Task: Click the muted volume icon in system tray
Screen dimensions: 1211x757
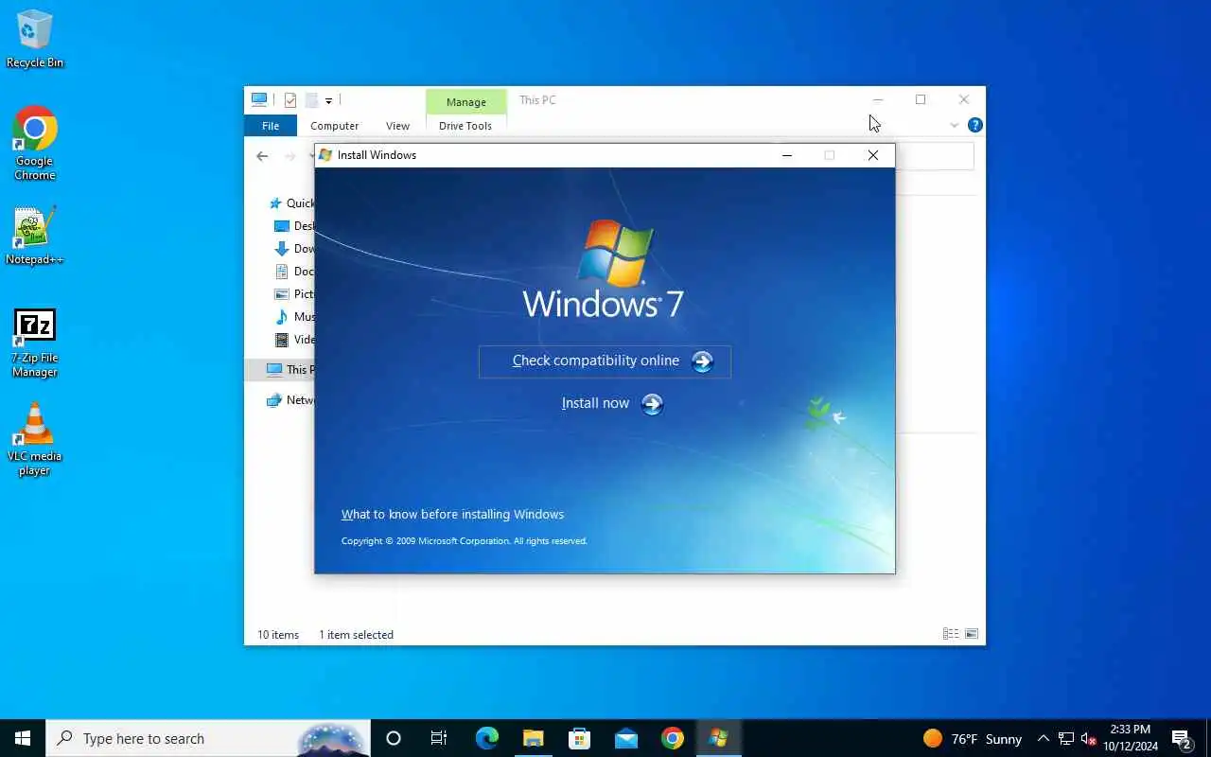Action: click(1089, 738)
